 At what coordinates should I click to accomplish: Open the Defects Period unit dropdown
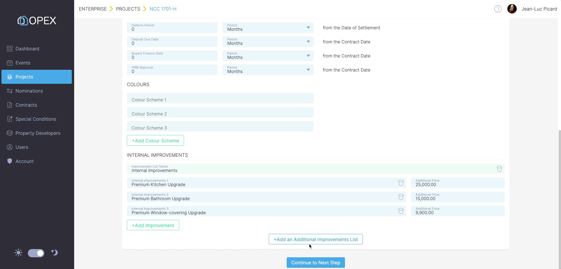pos(268,28)
